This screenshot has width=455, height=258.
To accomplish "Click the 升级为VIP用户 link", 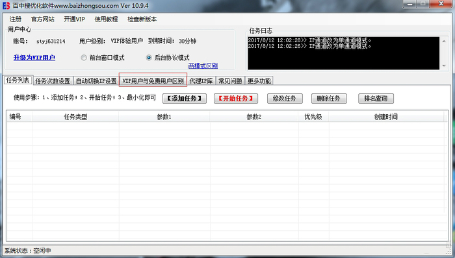I will [34, 58].
